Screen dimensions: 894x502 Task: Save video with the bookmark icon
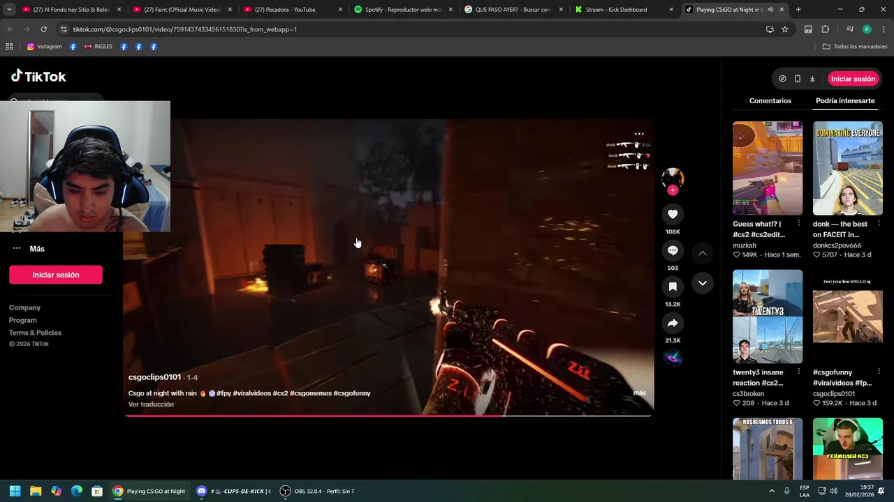click(673, 287)
